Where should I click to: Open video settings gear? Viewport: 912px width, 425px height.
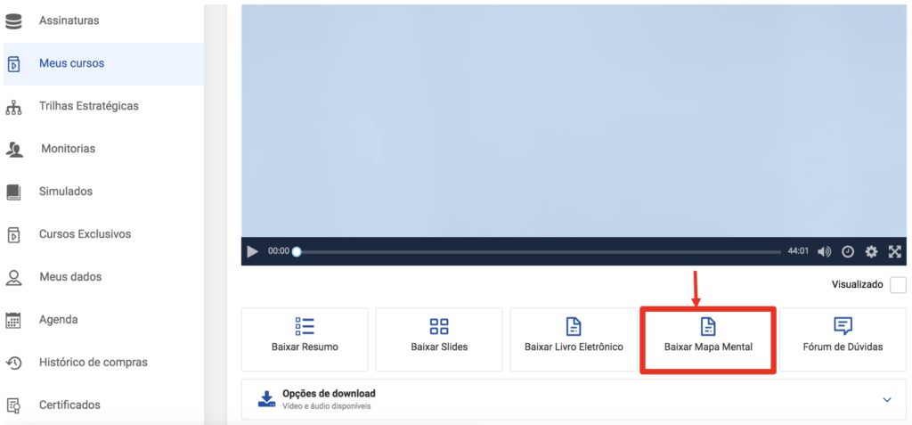(871, 251)
